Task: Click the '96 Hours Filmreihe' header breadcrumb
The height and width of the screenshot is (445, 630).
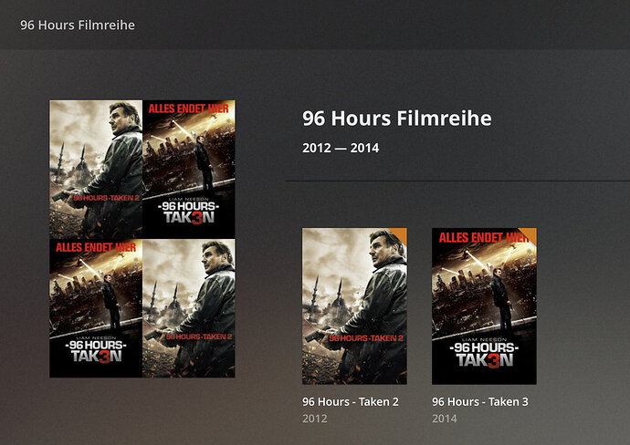Action: coord(78,25)
